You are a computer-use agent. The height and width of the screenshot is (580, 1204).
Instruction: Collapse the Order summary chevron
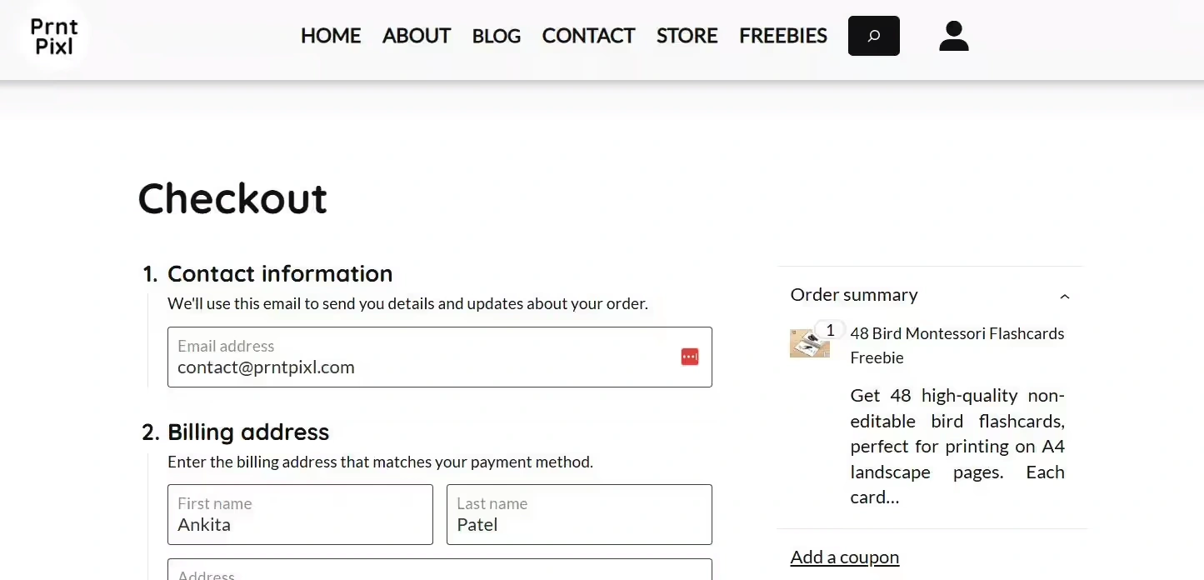[x=1064, y=296]
